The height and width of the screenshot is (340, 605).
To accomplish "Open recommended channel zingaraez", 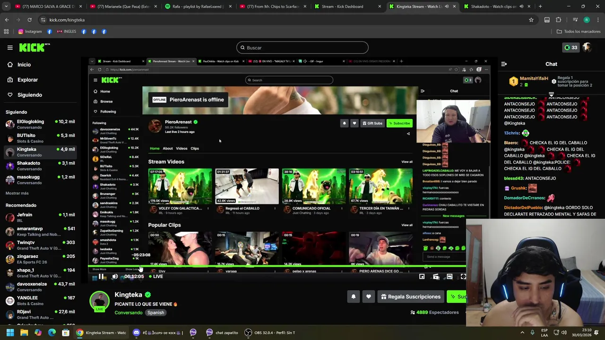I will [40, 259].
